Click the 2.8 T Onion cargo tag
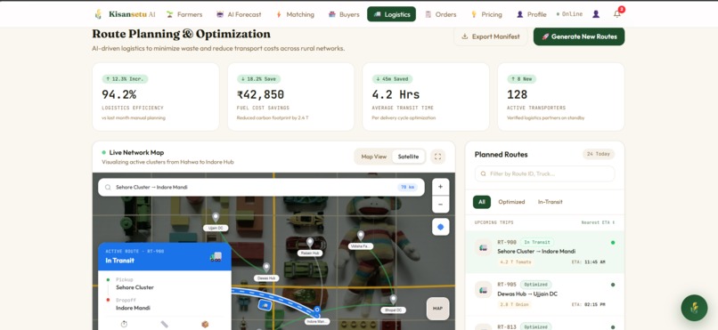 (514, 304)
